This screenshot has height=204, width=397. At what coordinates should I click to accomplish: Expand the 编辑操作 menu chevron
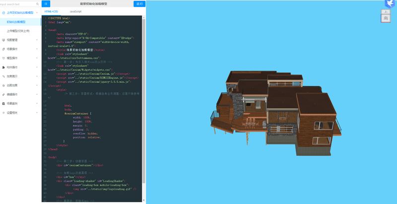coord(37,95)
